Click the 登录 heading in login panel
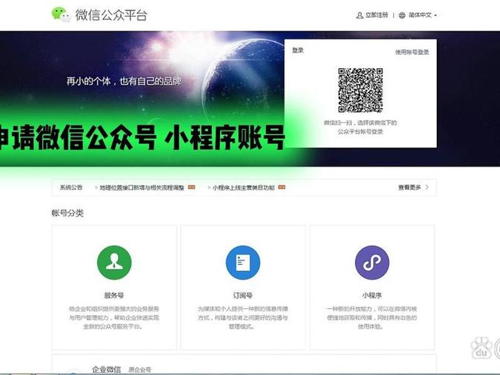The width and height of the screenshot is (500, 375). click(x=298, y=51)
